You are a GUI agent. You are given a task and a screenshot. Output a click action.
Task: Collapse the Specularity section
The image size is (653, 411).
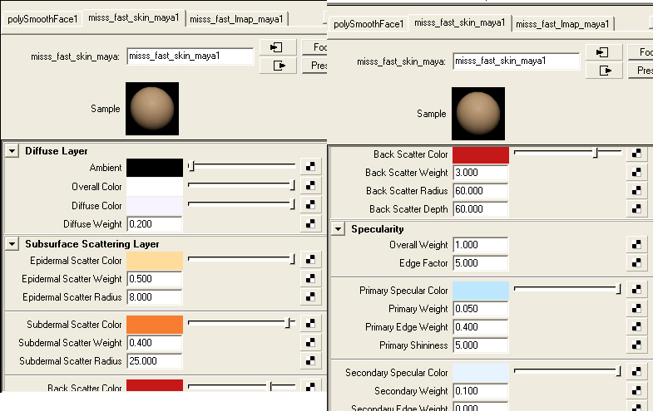point(339,229)
